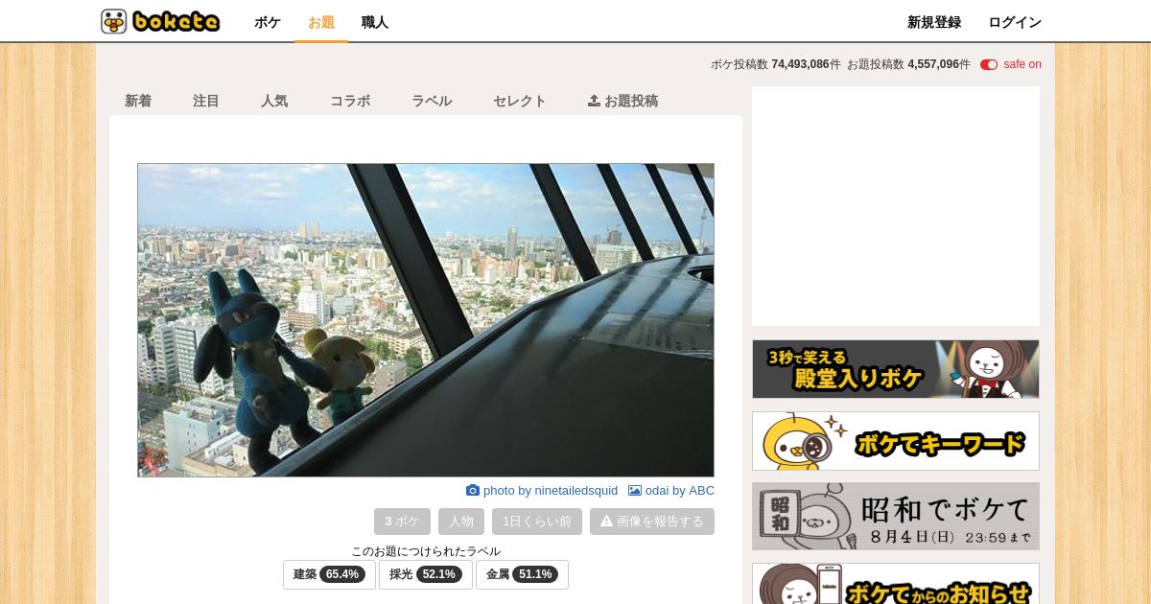
Task: Open the 新規登録 sign-up link
Action: tap(934, 22)
